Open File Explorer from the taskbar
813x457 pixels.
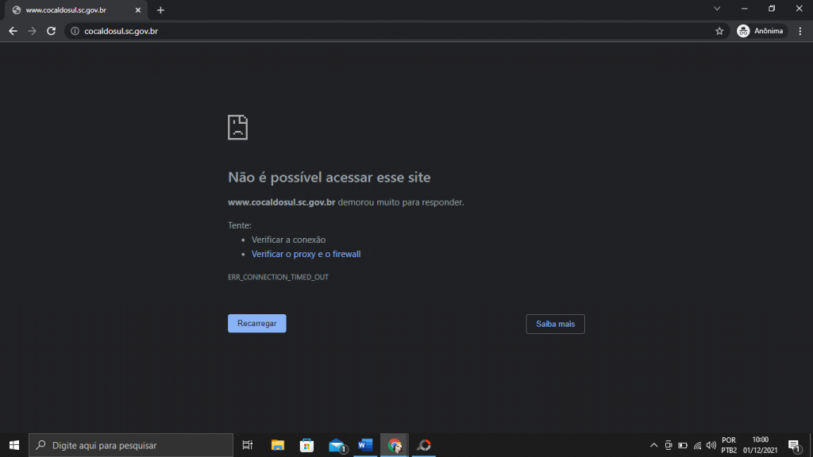click(x=277, y=445)
